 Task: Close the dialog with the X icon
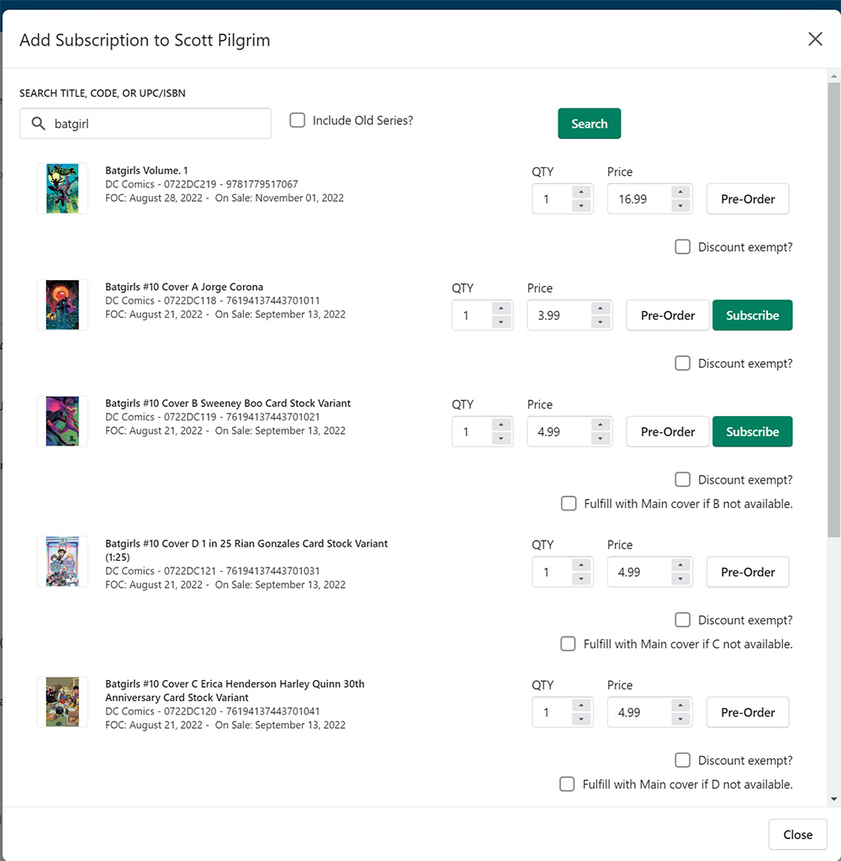[815, 39]
